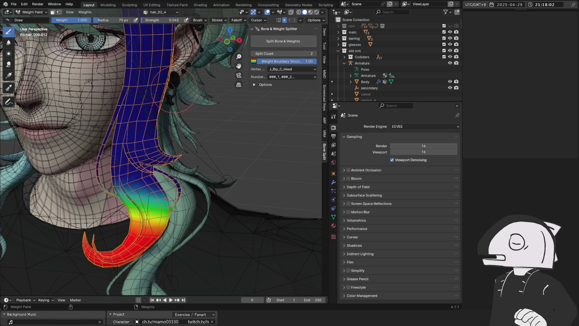Open the Weight Paint mode dropdown
This screenshot has width=579, height=326.
point(31,12)
